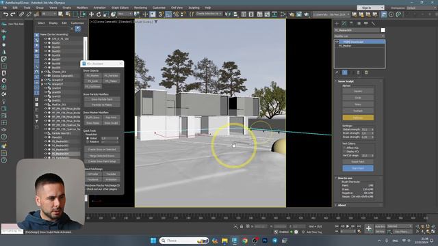Click the Reset Paint button

click(358, 162)
